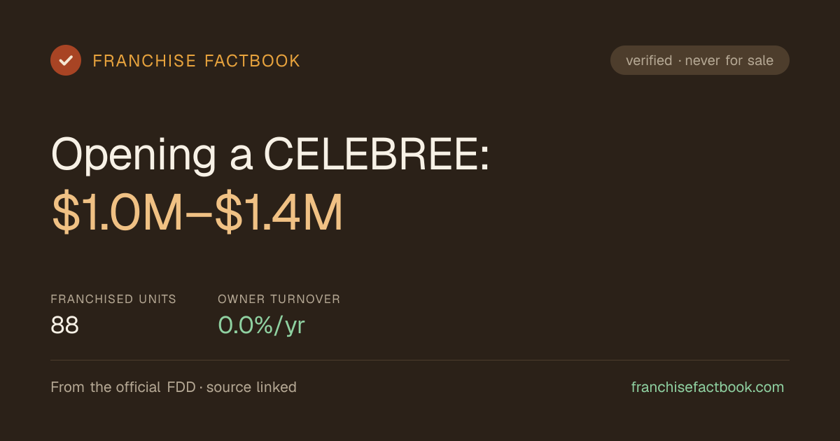Select the $1.0M–$1.4M investment range
The width and height of the screenshot is (840, 441).
(x=198, y=213)
